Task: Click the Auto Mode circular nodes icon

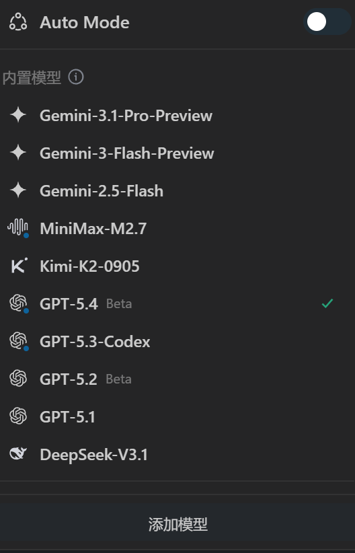Action: (x=18, y=22)
